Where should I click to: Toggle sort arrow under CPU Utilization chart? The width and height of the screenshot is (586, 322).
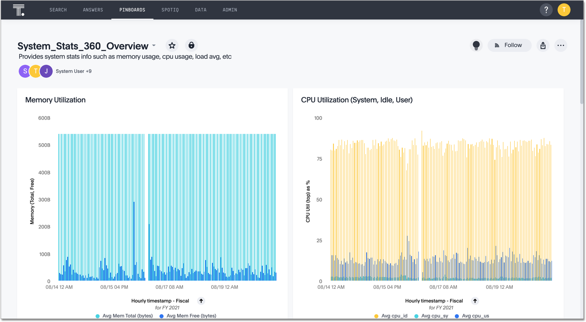pyautogui.click(x=475, y=301)
